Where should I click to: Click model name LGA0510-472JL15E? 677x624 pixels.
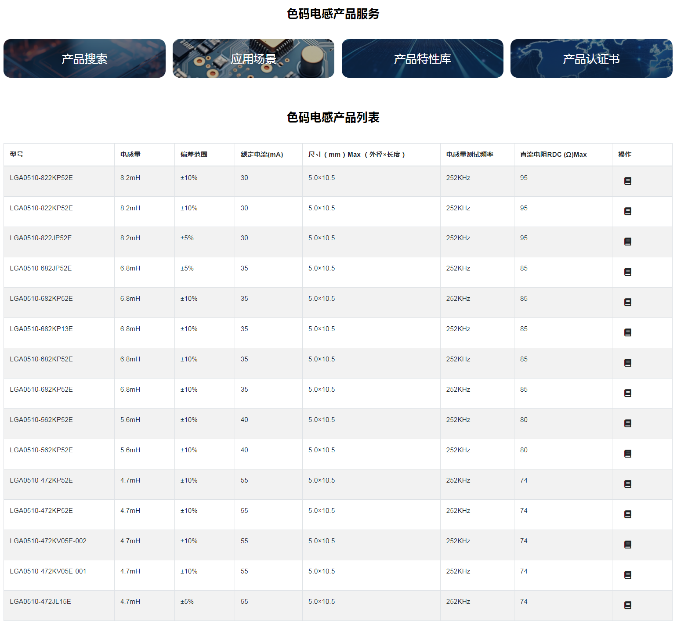click(x=40, y=602)
